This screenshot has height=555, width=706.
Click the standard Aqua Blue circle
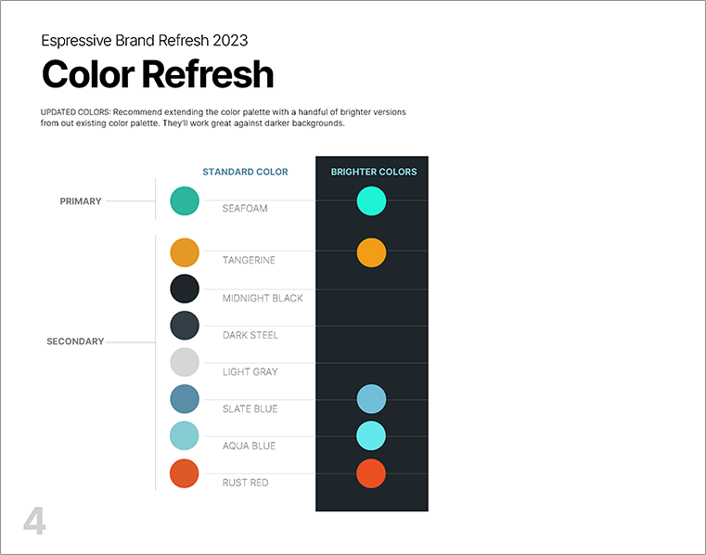click(x=185, y=435)
